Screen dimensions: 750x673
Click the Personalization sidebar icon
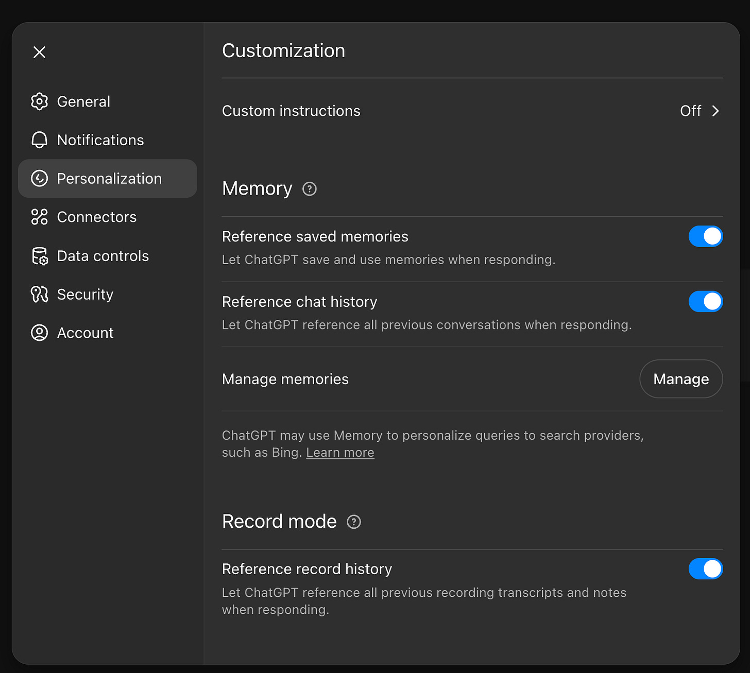39,179
